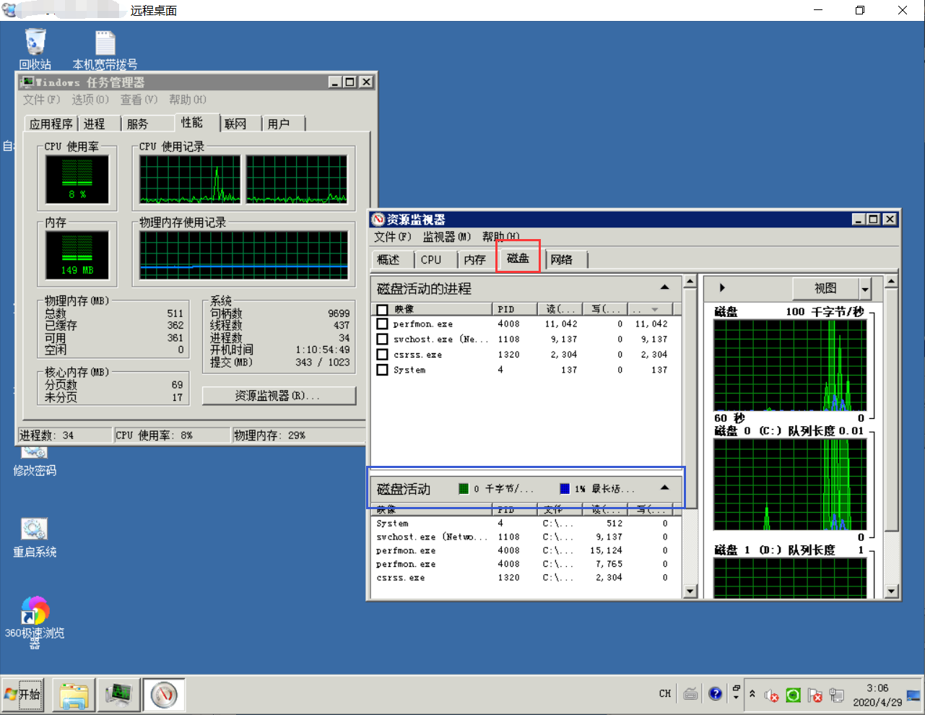Collapse the 磁盘活动的进程 section
The width and height of the screenshot is (925, 715).
coord(664,288)
